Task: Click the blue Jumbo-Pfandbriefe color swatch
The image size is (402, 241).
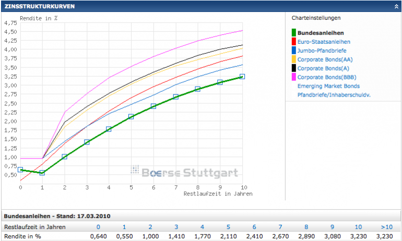Action: 294,51
